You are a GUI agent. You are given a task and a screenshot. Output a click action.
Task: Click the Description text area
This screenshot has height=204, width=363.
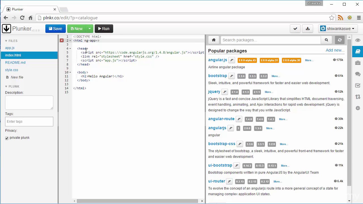[29, 103]
